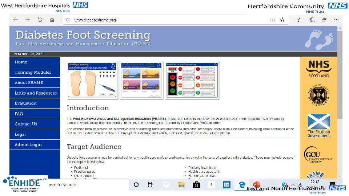Share this page icon
Screen dimensions: 349x196
[324, 20]
